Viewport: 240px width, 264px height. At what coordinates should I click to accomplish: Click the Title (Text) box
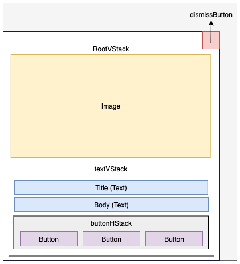[x=111, y=187]
